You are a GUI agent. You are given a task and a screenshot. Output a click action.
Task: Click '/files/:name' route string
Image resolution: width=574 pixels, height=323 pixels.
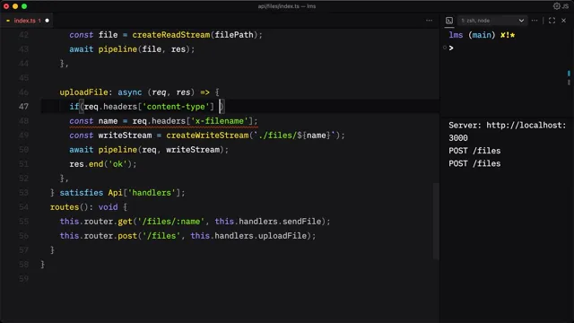[171, 222]
